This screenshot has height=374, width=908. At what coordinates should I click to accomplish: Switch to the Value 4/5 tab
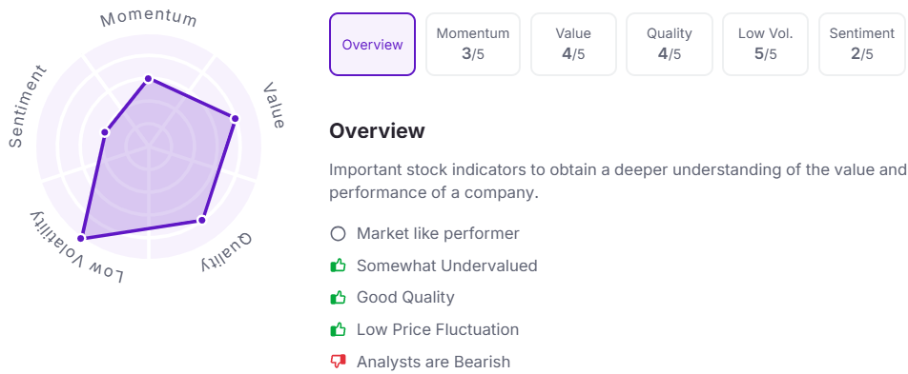pos(573,45)
